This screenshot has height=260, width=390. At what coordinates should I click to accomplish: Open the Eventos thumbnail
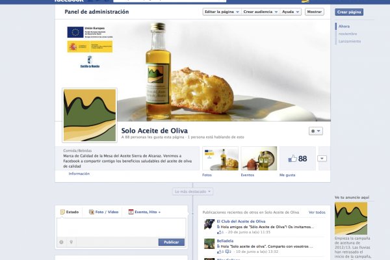click(x=259, y=159)
